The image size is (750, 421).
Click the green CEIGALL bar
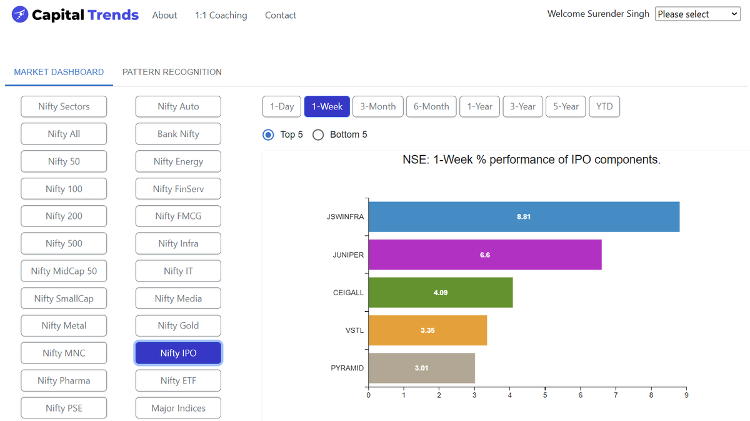(441, 292)
